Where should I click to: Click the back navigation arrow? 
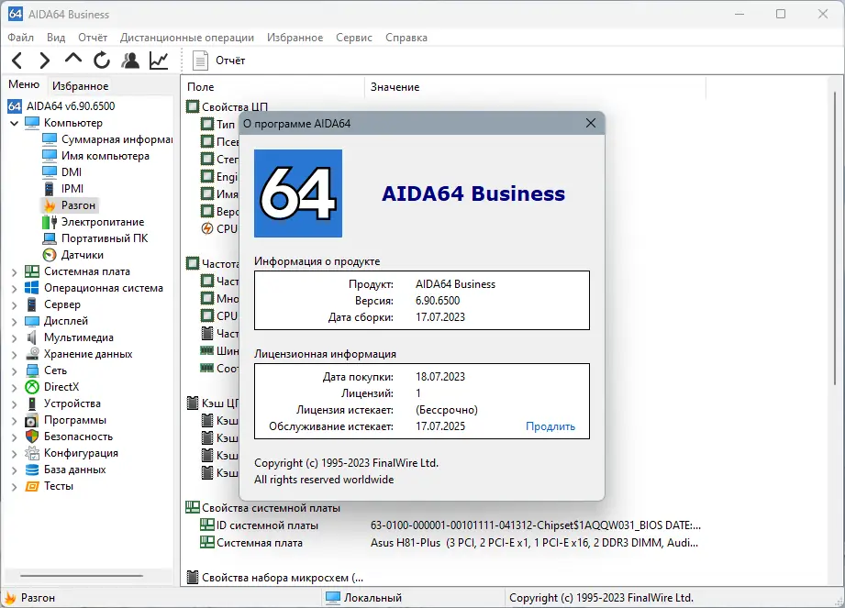18,60
